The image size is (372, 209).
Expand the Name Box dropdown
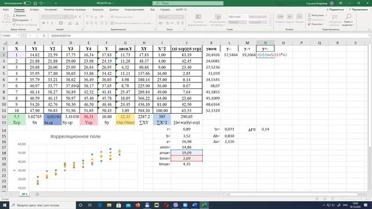[x=19, y=35]
